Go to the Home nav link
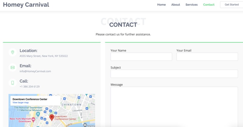The width and height of the screenshot is (243, 127). click(161, 5)
